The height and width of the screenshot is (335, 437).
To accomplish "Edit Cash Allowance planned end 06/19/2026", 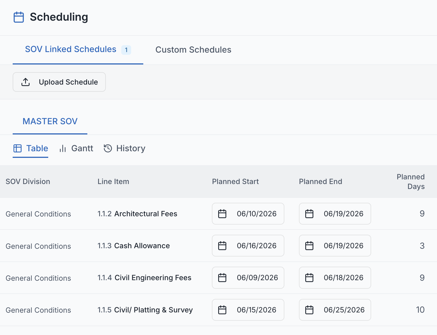I will coord(335,246).
